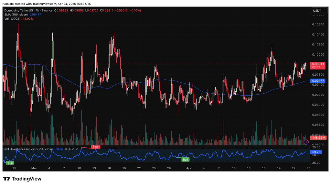Click the blue SMA price tag 0.09477
The width and height of the screenshot is (331, 186).
[x=316, y=80]
